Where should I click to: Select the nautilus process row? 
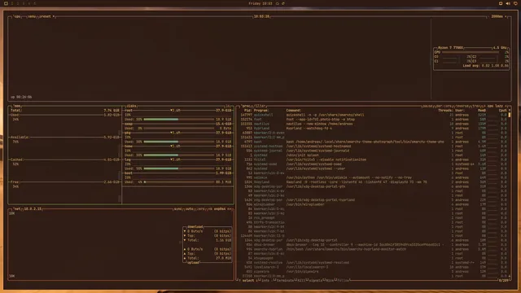point(373,124)
